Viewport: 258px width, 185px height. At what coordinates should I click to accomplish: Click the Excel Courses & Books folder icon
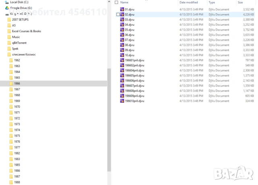pyautogui.click(x=9, y=31)
